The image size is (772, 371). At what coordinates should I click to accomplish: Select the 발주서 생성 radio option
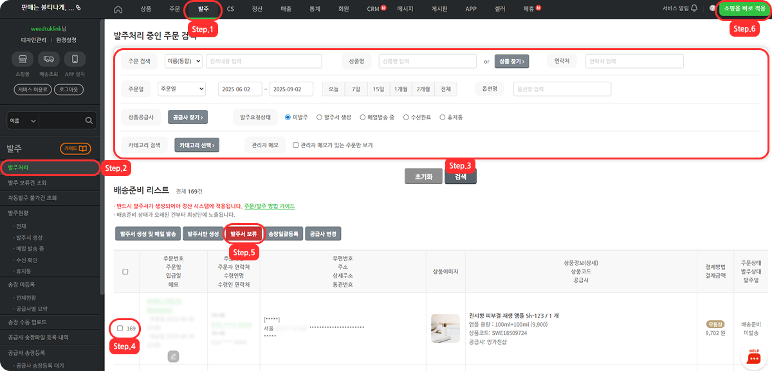(320, 117)
